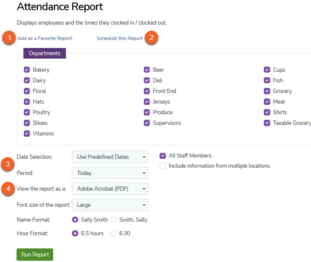Toggle the Jerseys checkbox

click(x=147, y=101)
